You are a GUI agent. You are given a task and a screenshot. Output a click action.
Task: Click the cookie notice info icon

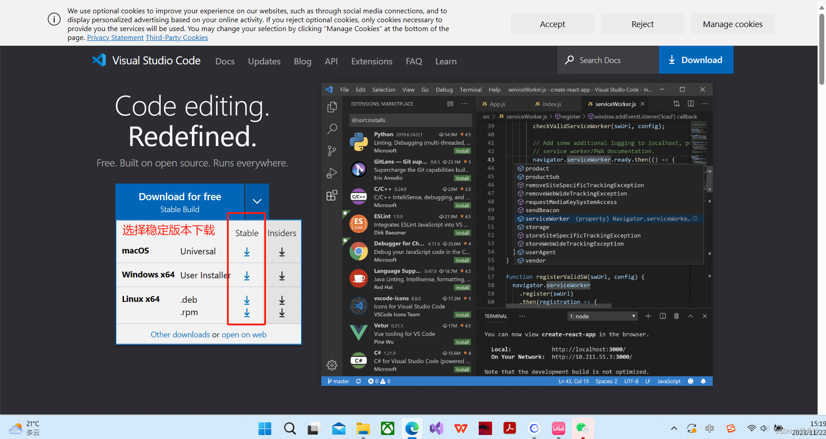point(54,20)
